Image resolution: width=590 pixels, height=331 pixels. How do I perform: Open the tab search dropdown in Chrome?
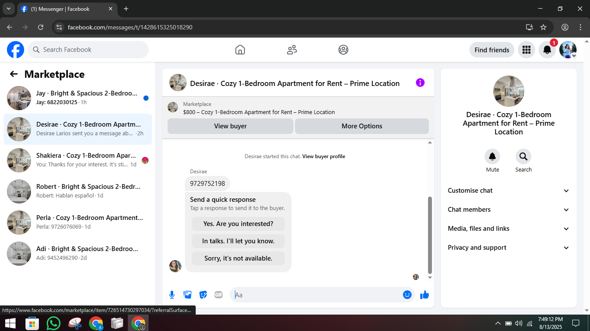tap(8, 9)
